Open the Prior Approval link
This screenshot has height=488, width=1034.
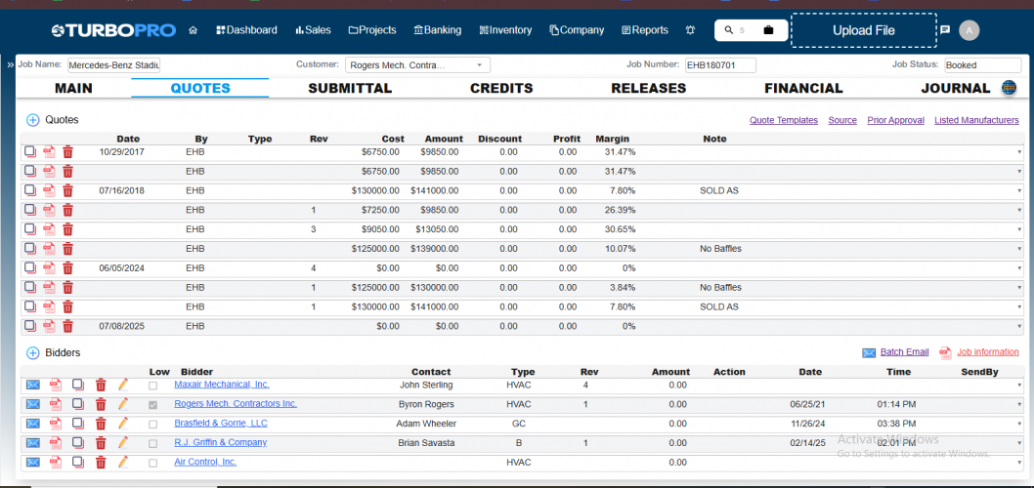895,120
